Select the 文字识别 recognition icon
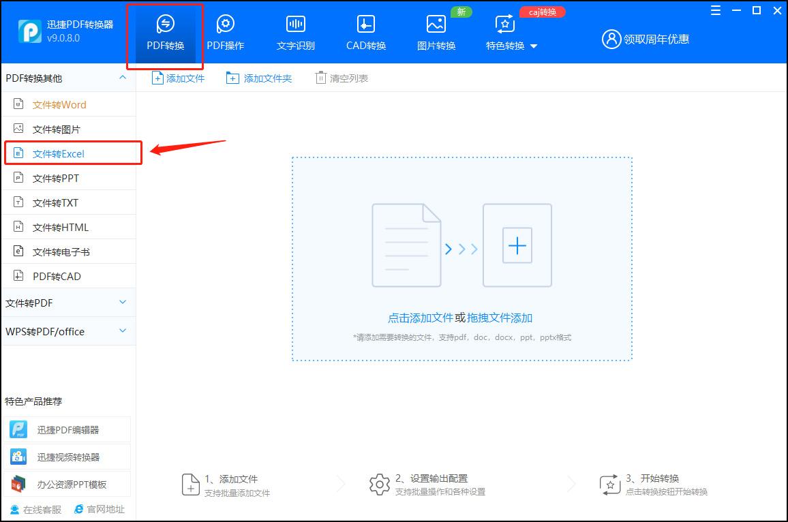Image resolution: width=788 pixels, height=522 pixels. pos(295,31)
